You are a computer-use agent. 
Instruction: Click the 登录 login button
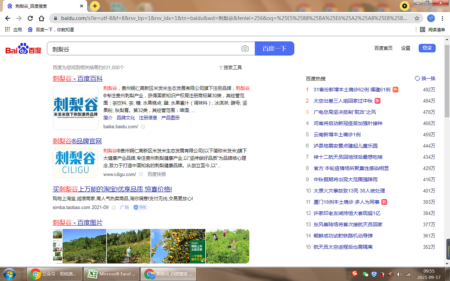[x=427, y=48]
